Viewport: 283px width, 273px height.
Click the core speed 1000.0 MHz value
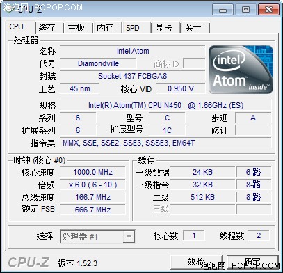point(92,172)
